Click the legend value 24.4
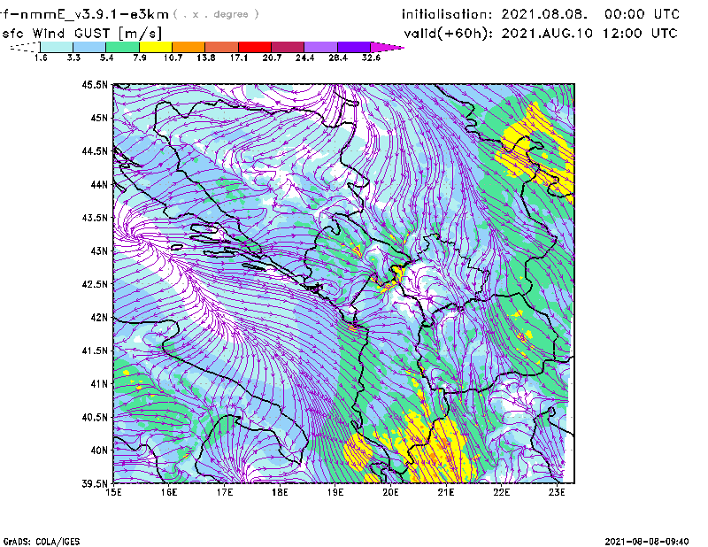This screenshot has height=547, width=708. point(304,58)
